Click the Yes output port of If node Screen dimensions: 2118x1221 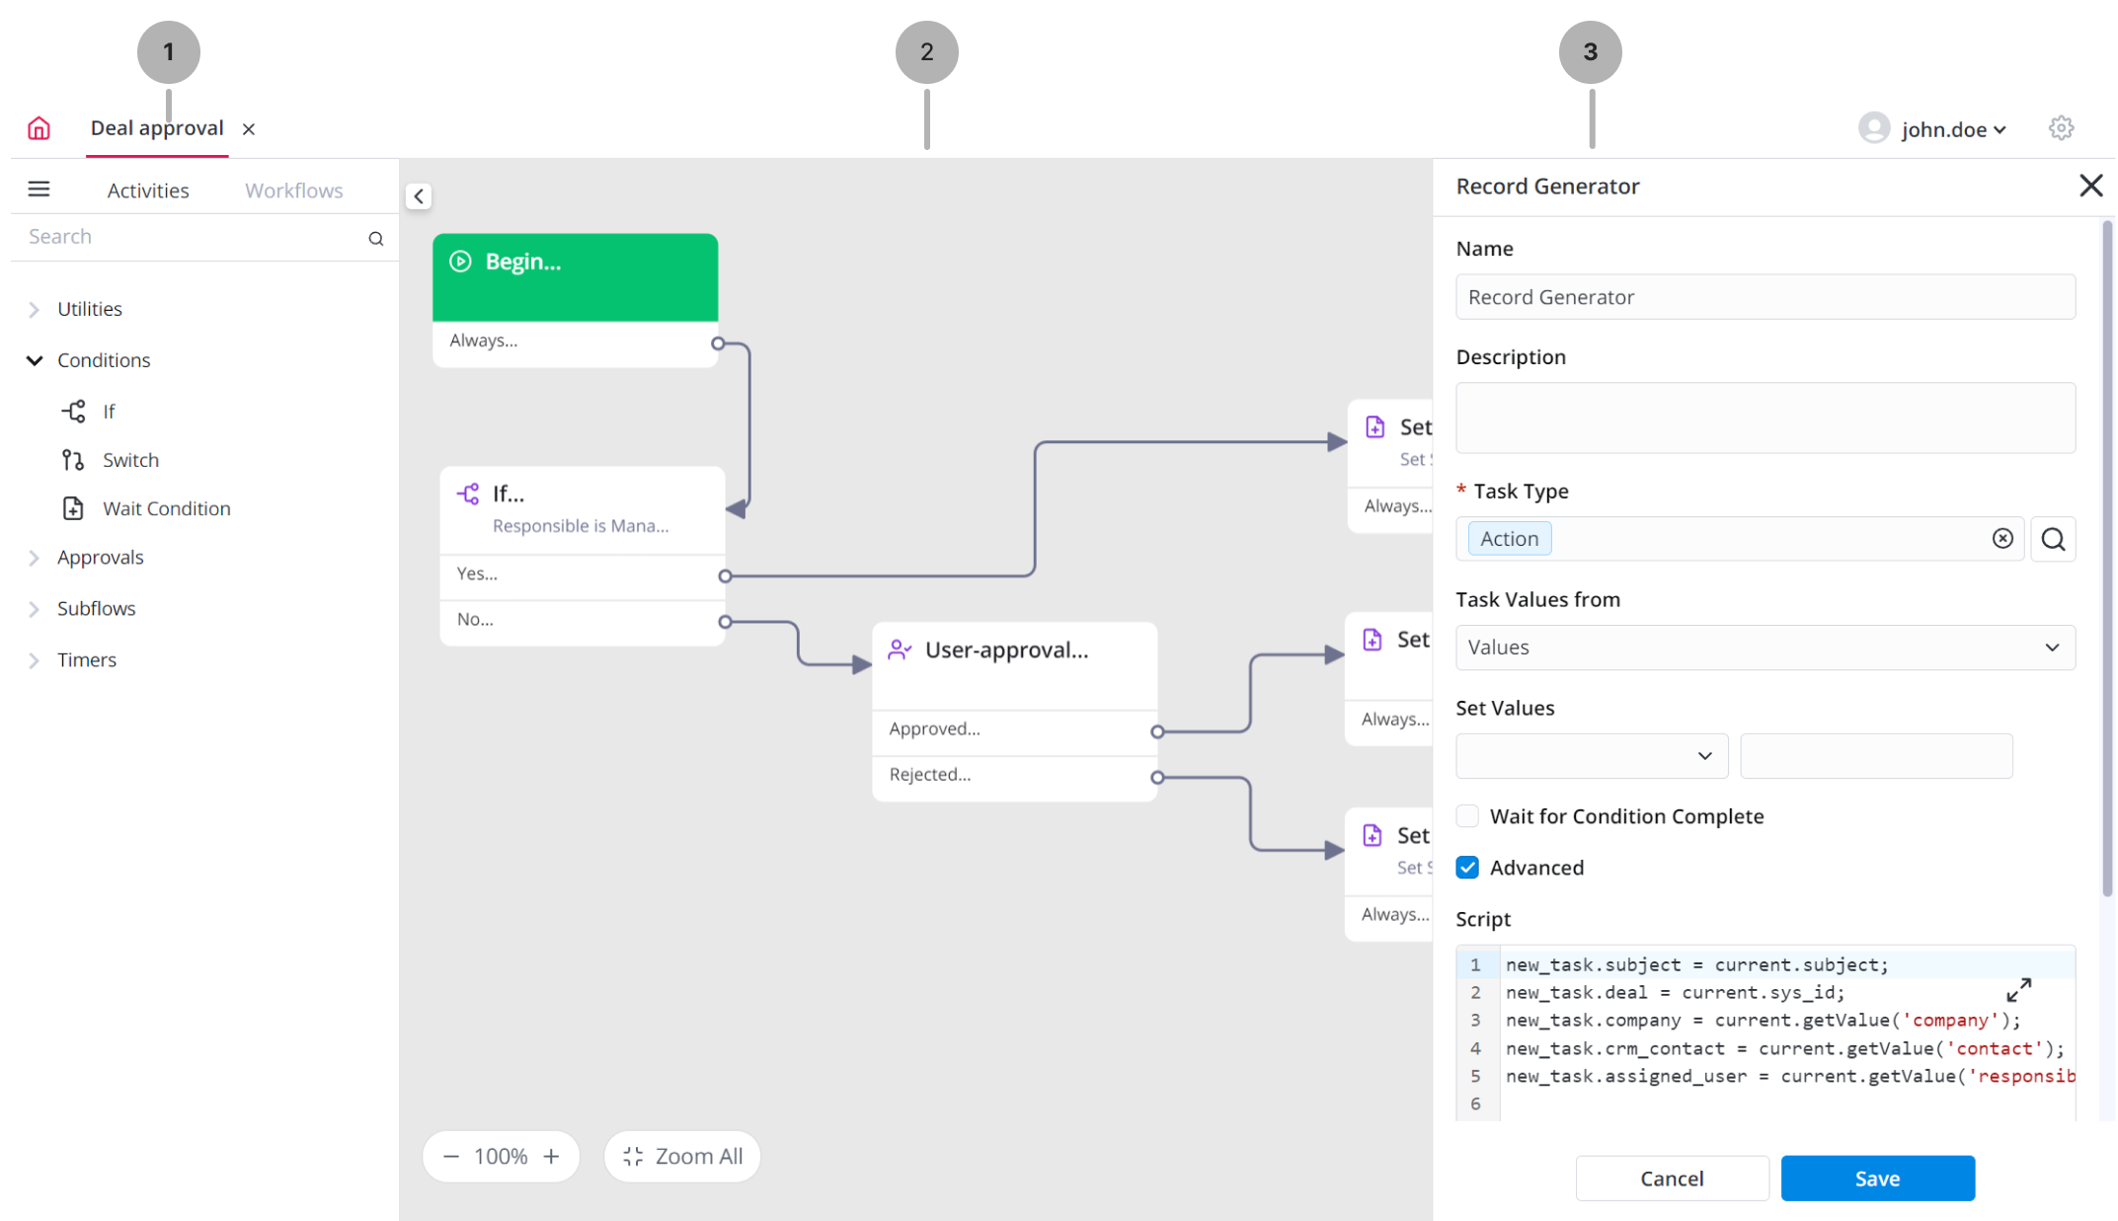pos(725,575)
